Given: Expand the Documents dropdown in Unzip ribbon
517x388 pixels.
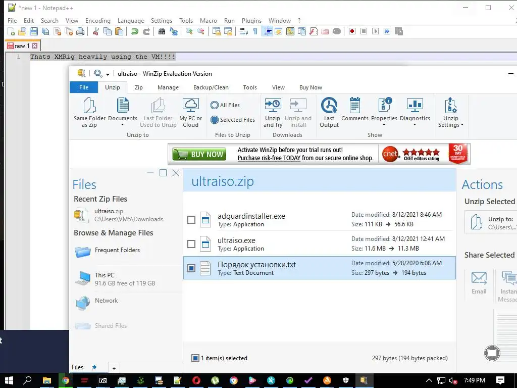Looking at the screenshot, I should 122,125.
